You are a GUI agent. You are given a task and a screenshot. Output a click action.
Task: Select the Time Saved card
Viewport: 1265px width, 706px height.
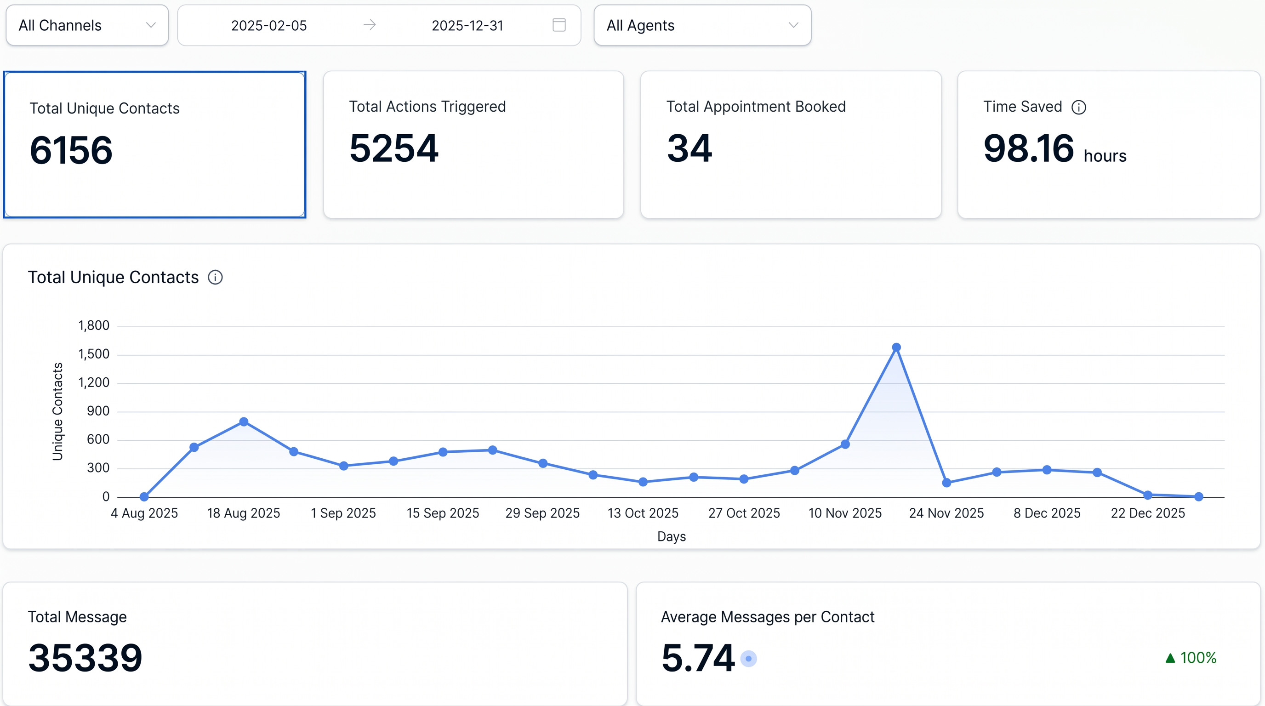click(x=1109, y=144)
